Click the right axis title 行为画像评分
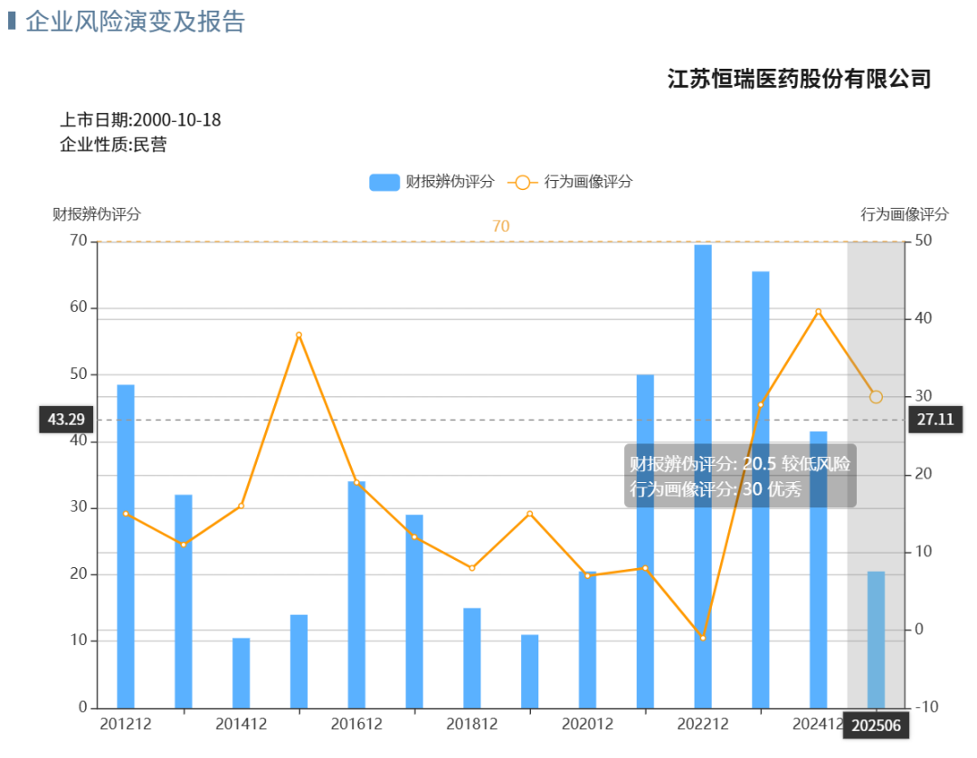977x758 pixels. point(905,214)
